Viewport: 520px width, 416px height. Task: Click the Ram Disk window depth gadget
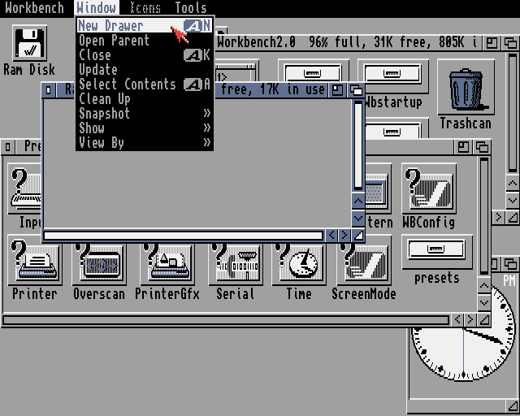click(357, 90)
